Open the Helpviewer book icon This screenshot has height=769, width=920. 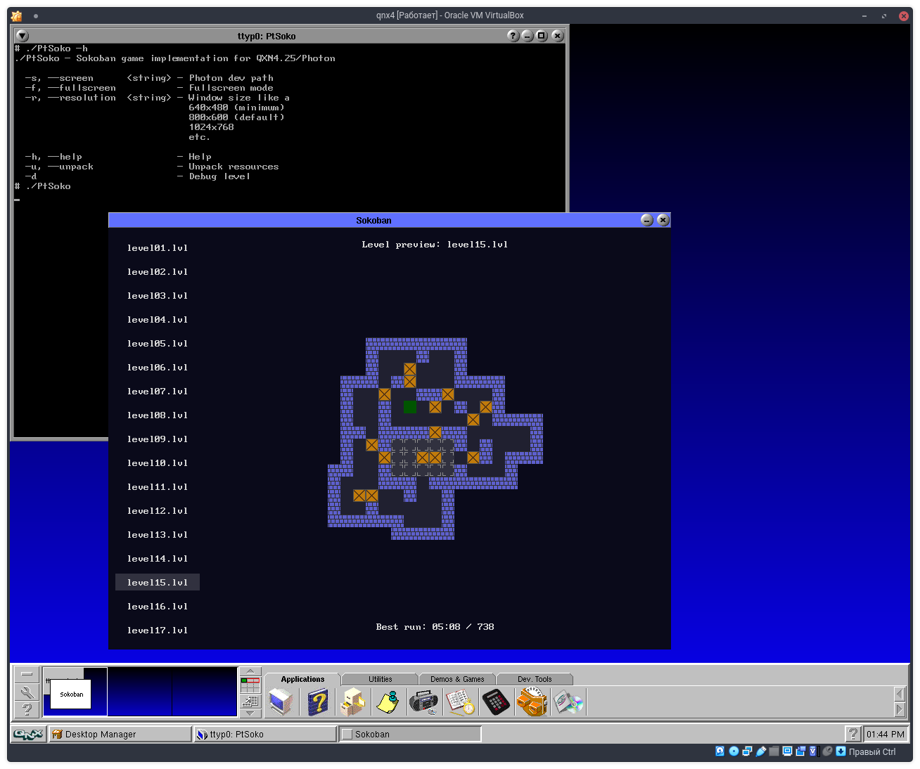click(318, 702)
